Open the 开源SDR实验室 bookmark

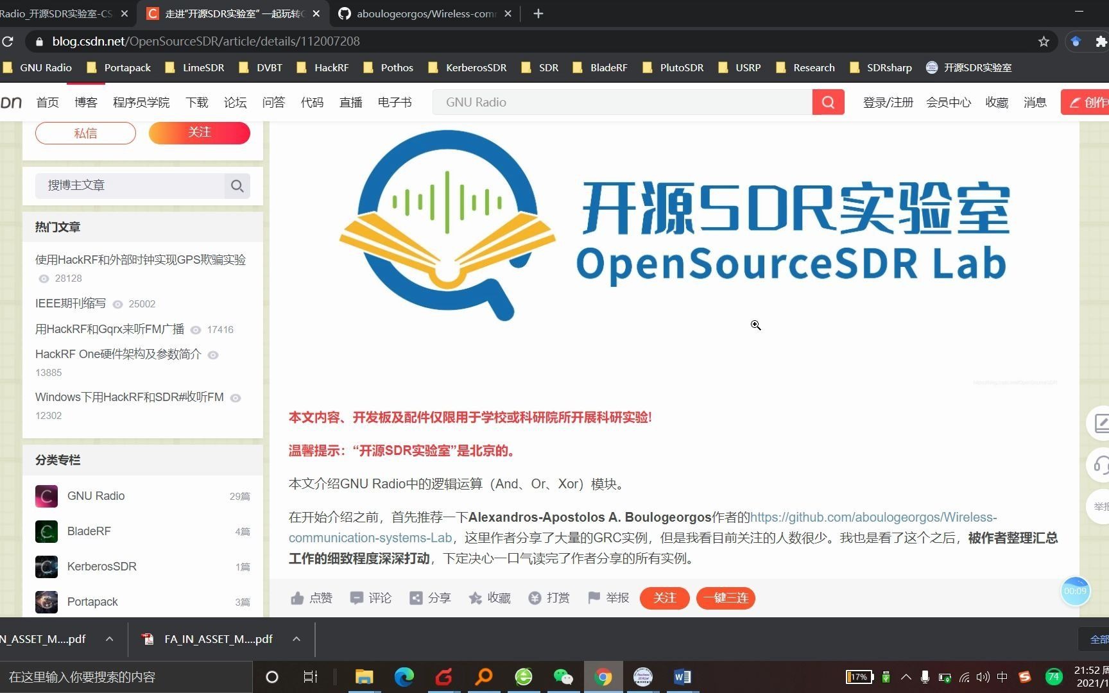968,67
